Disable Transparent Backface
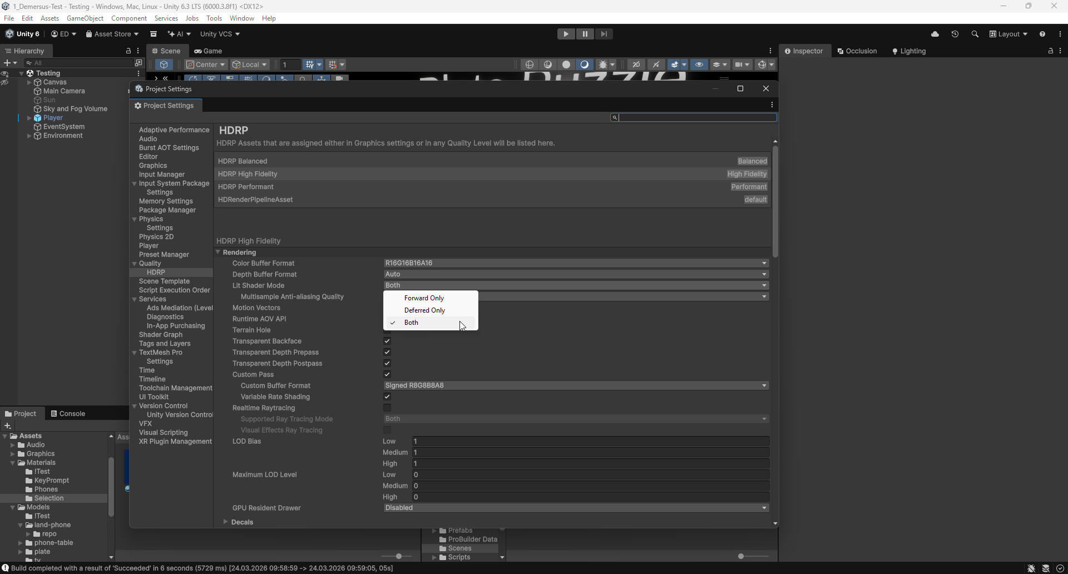1068x574 pixels. click(387, 341)
